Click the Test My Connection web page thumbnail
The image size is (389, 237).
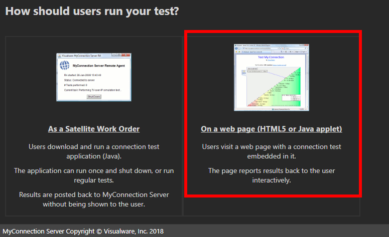pyautogui.click(x=272, y=77)
